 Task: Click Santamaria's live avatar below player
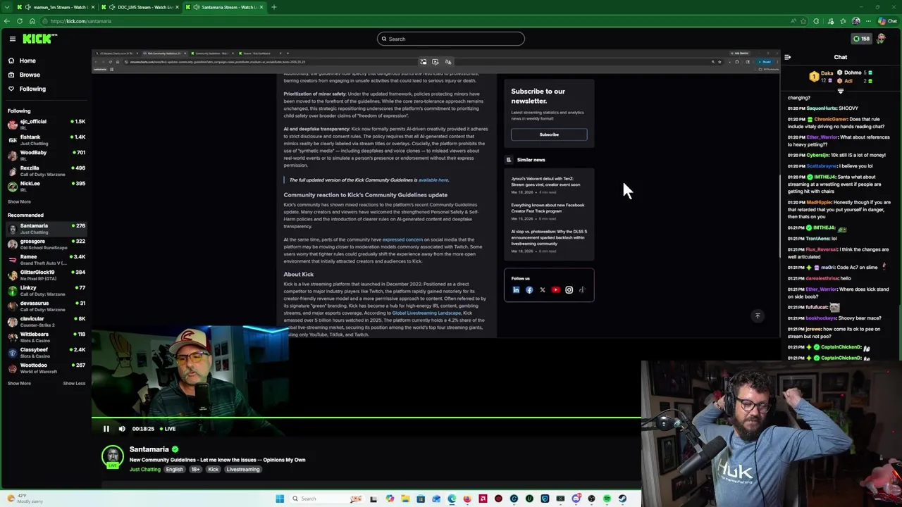coord(113,457)
